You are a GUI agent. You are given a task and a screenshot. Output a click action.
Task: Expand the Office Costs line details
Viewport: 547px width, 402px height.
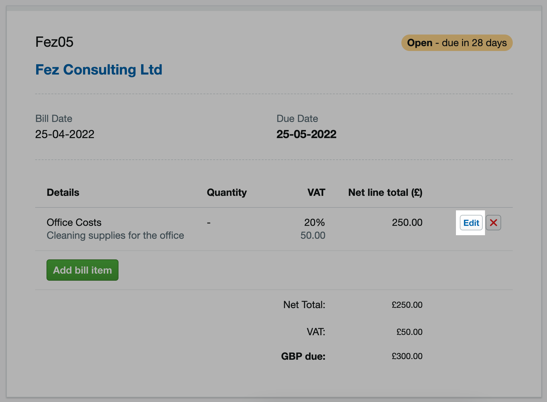[x=74, y=222]
